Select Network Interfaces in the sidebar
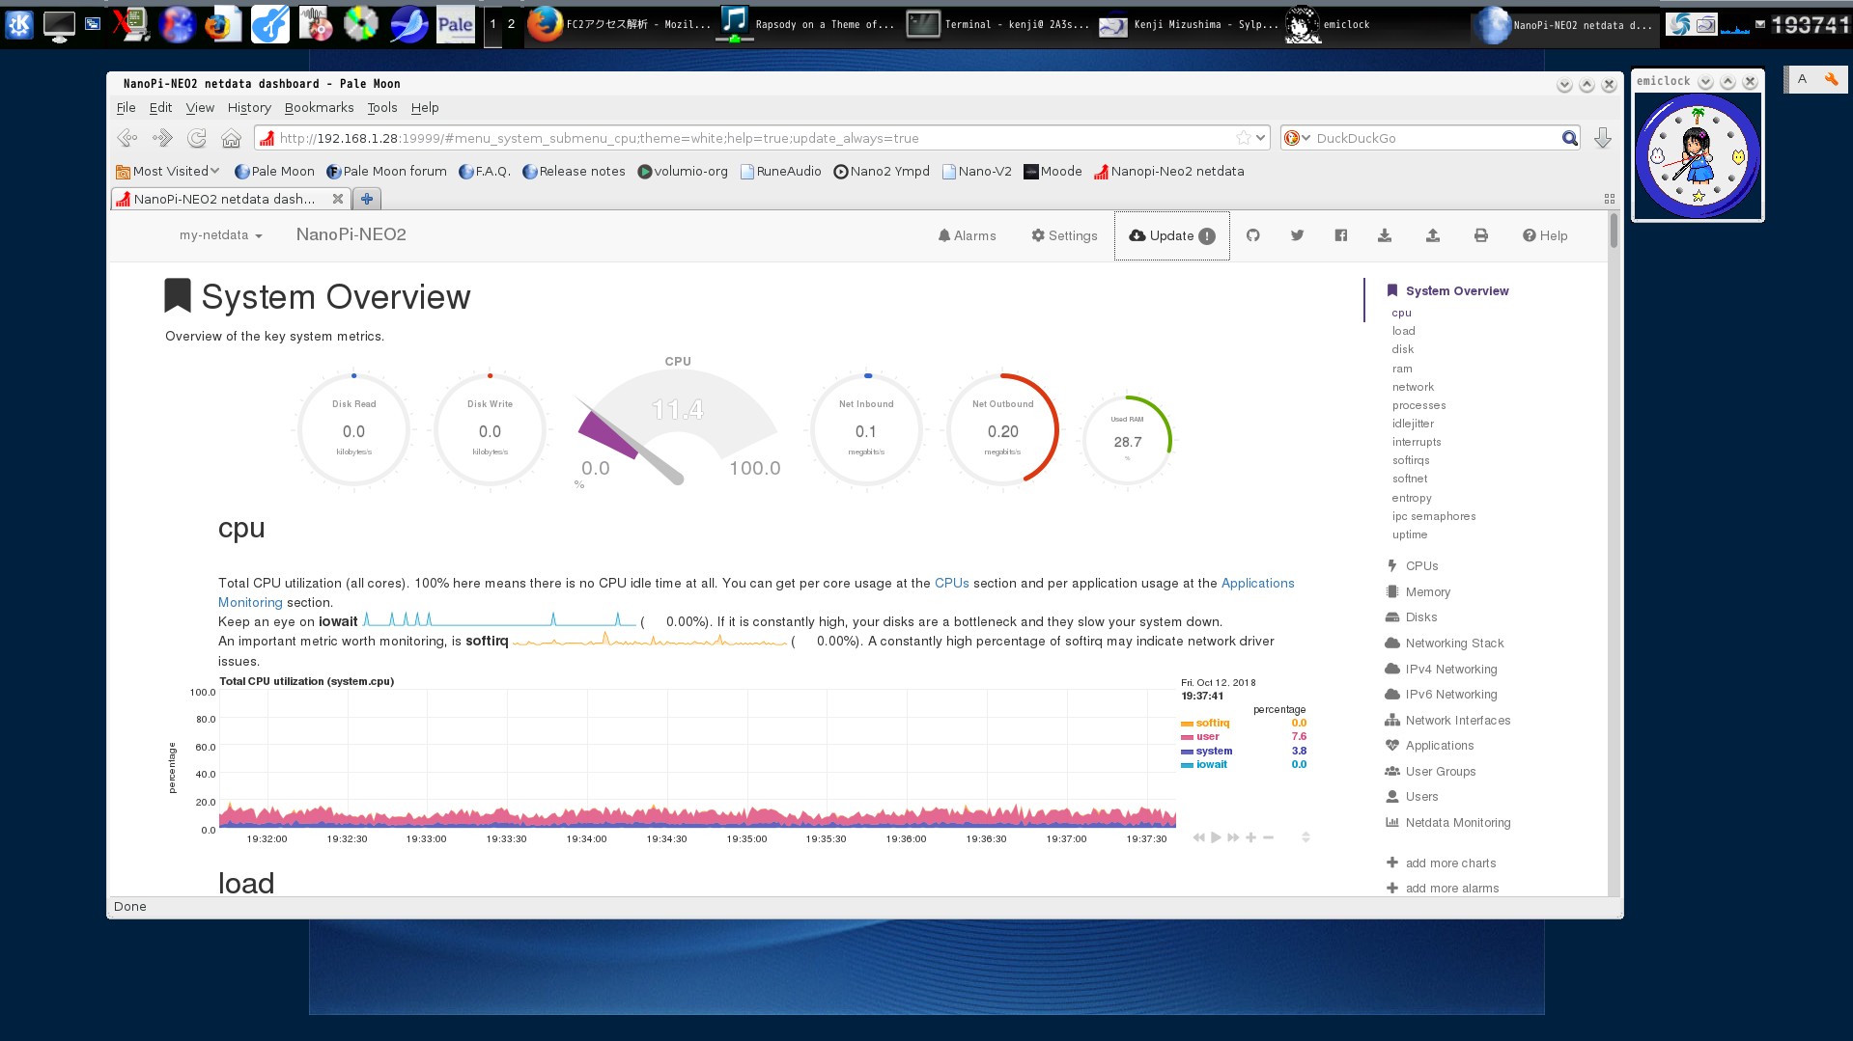 (x=1456, y=720)
